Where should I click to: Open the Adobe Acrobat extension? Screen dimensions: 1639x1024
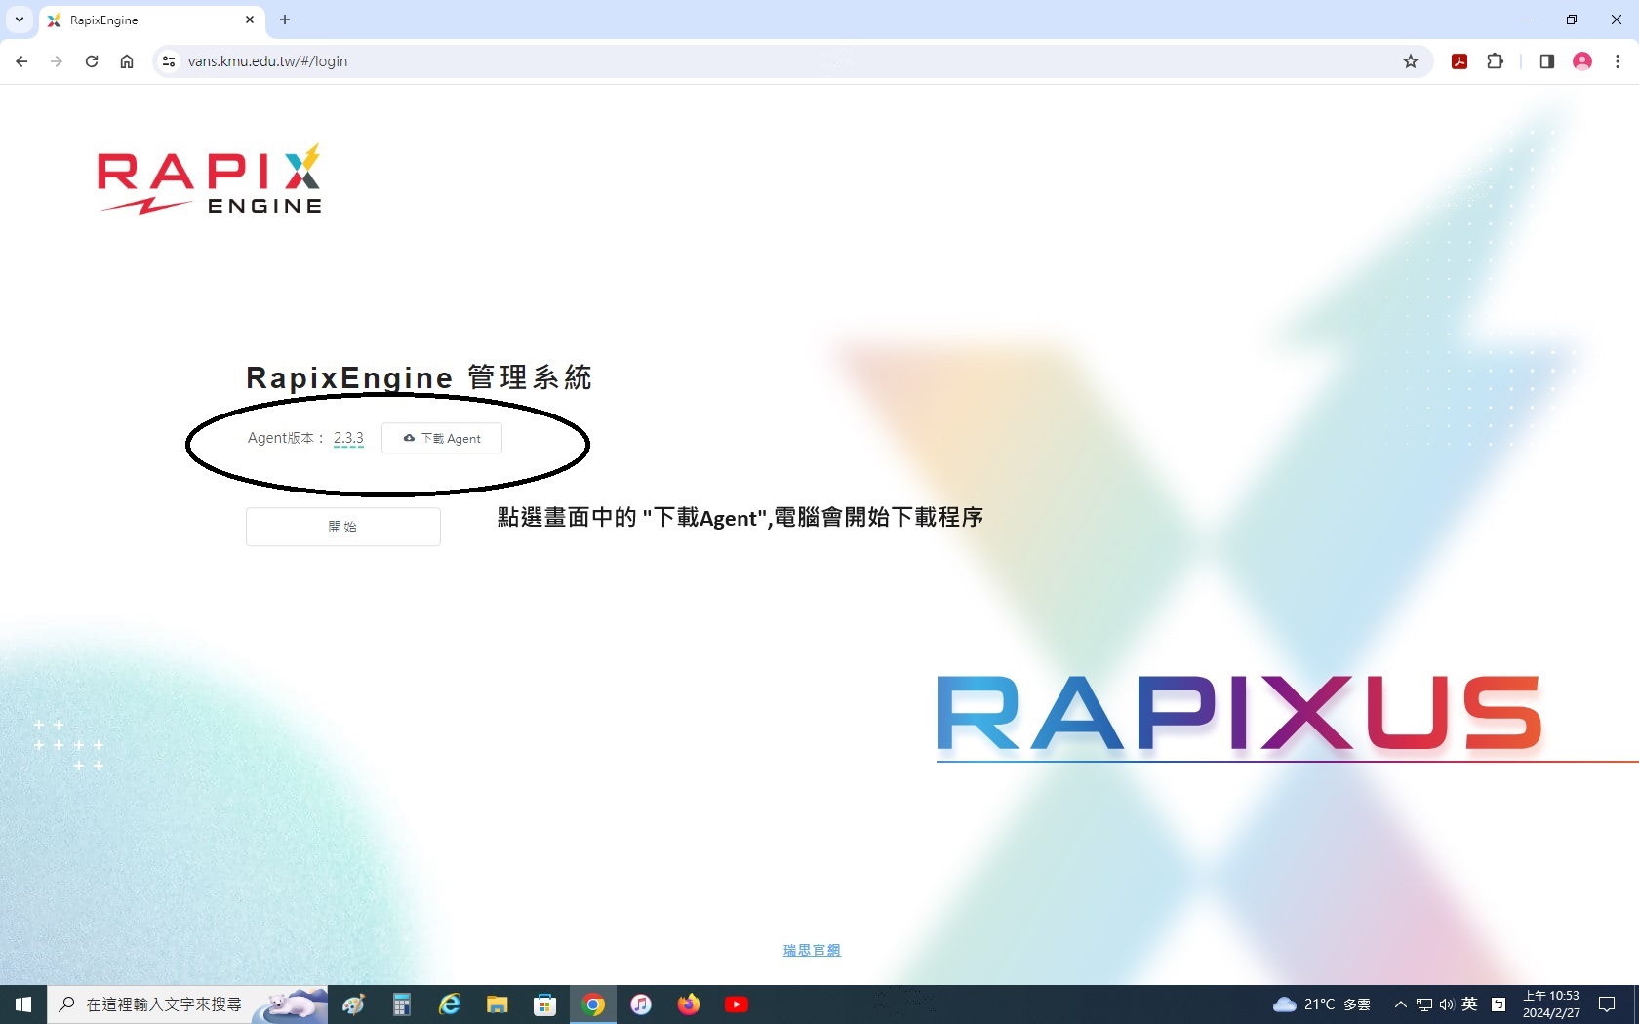click(1459, 61)
